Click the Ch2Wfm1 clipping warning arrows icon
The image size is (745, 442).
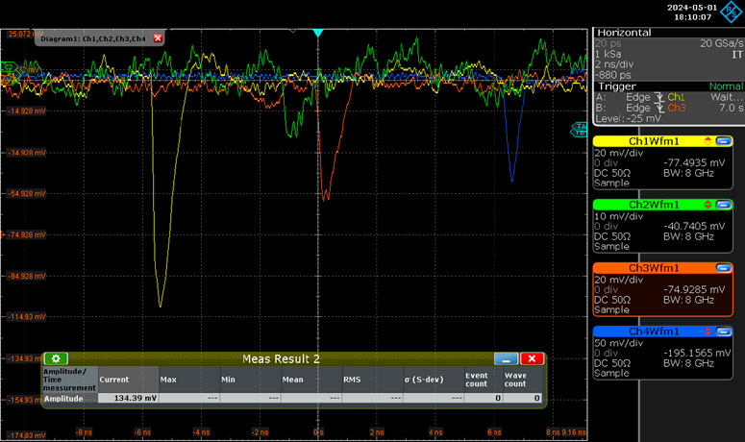[x=708, y=205]
